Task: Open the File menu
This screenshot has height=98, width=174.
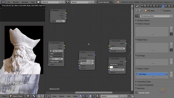Action: (x=9, y=2)
